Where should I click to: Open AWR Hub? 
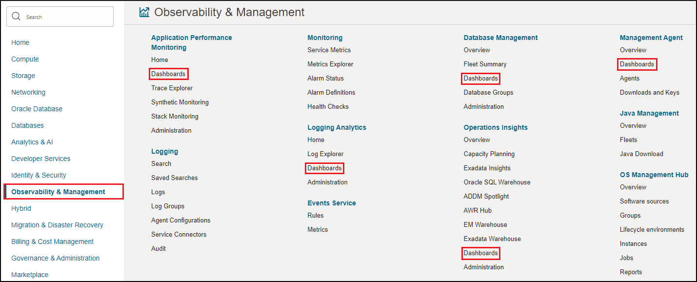(x=476, y=210)
